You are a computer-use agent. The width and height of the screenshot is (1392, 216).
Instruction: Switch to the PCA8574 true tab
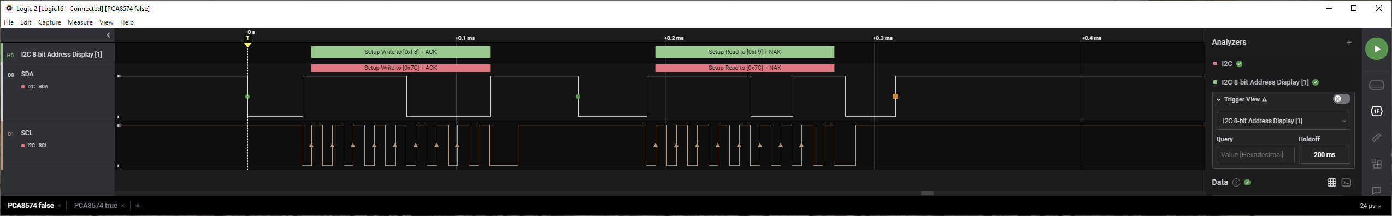pos(96,206)
